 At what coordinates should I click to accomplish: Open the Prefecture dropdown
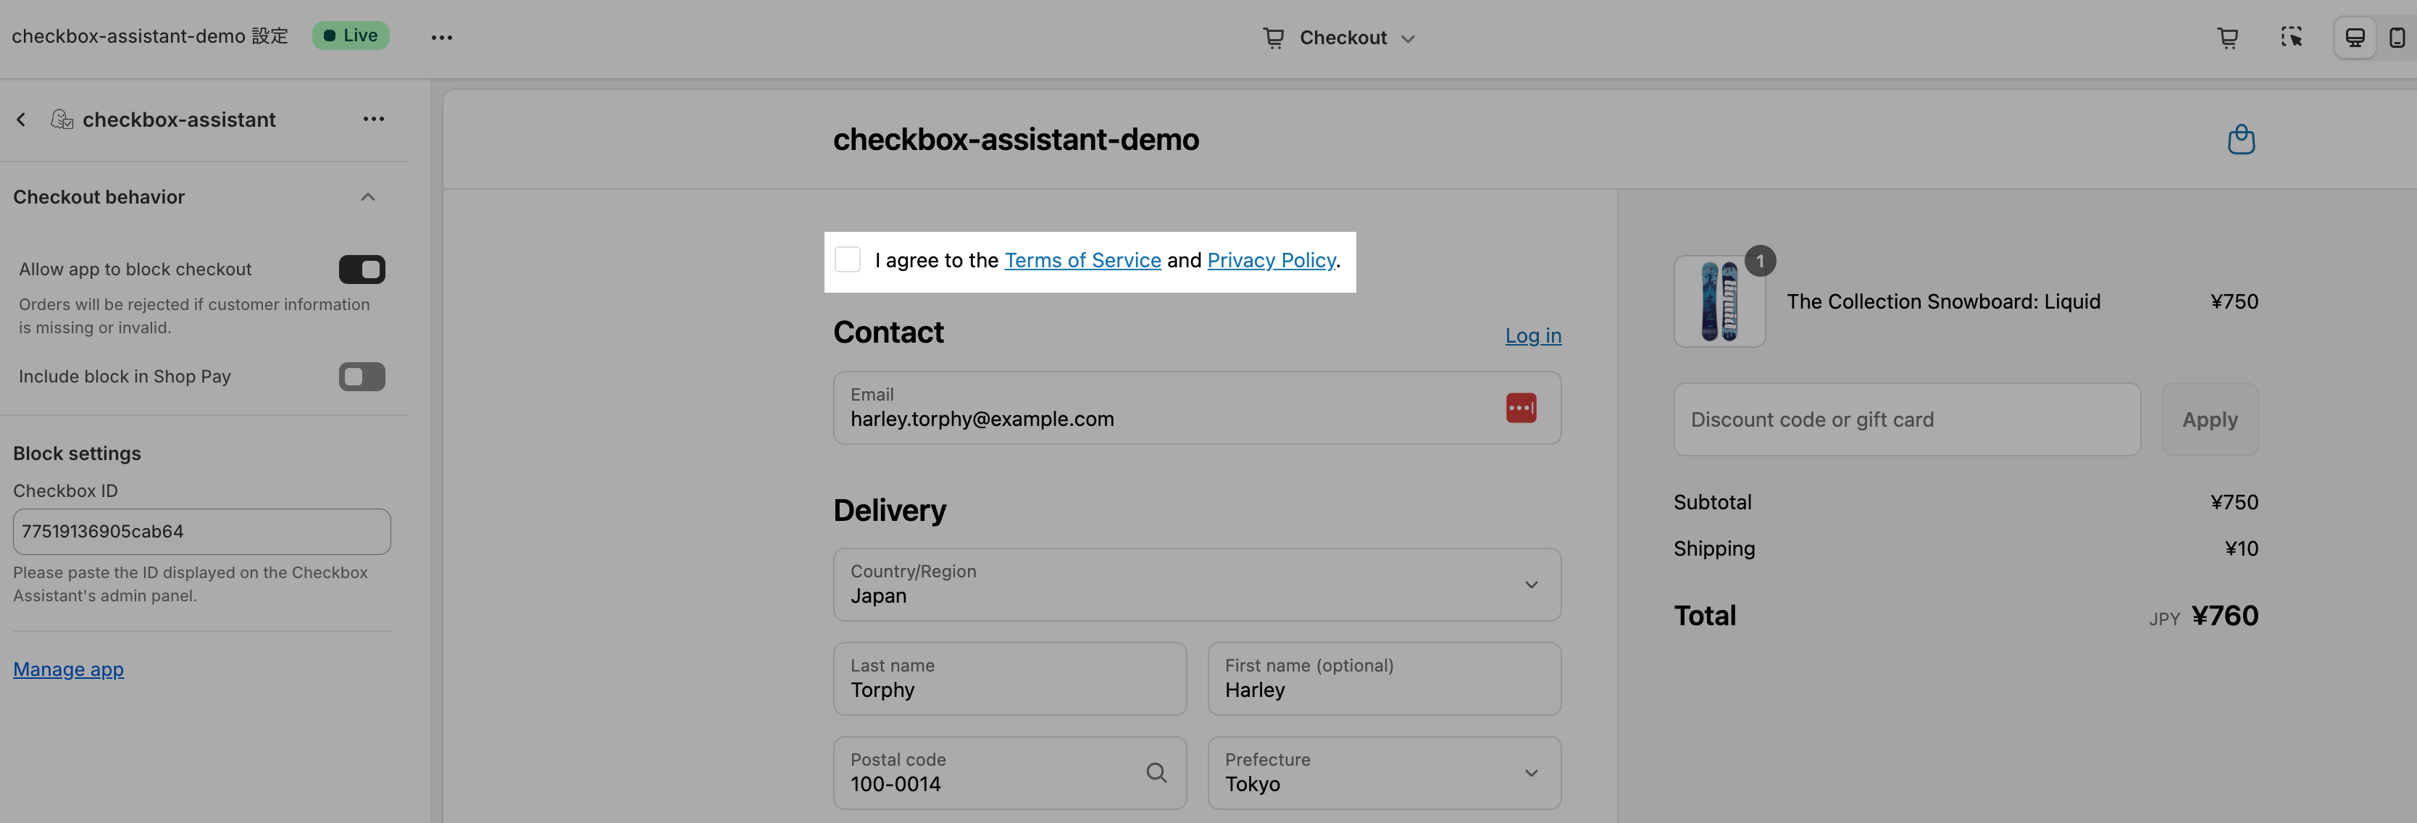(x=1383, y=772)
